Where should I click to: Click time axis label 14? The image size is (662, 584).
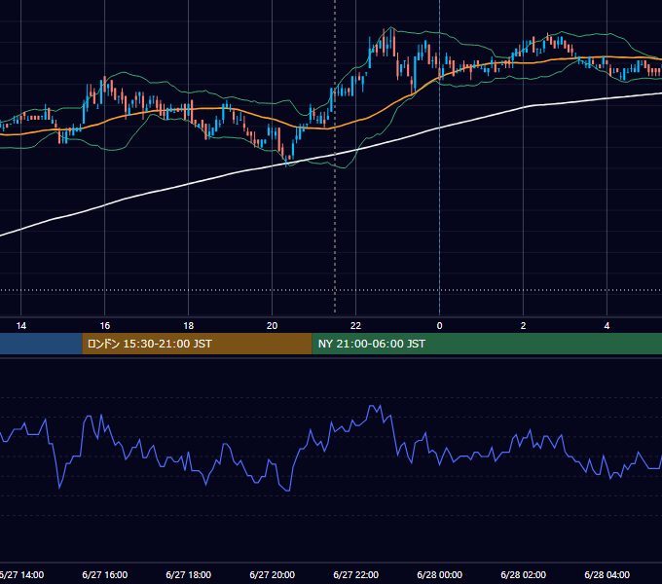point(20,326)
